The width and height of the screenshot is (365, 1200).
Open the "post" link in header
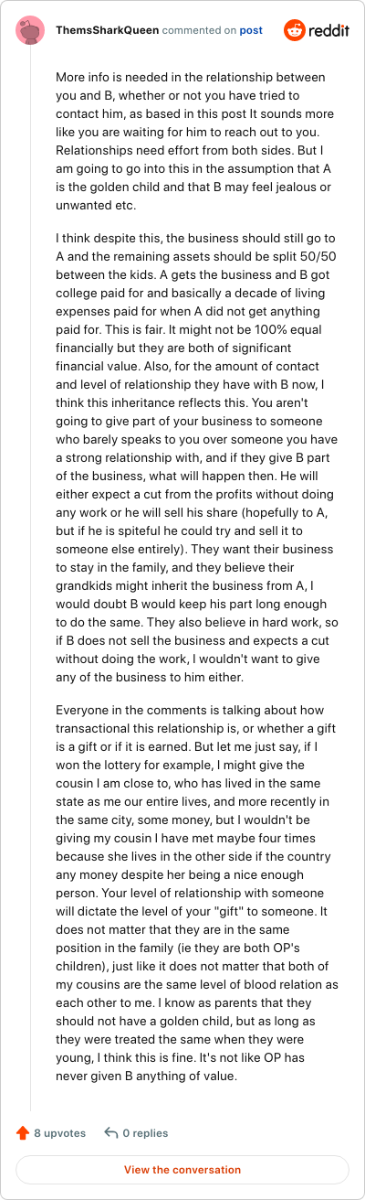(x=251, y=30)
